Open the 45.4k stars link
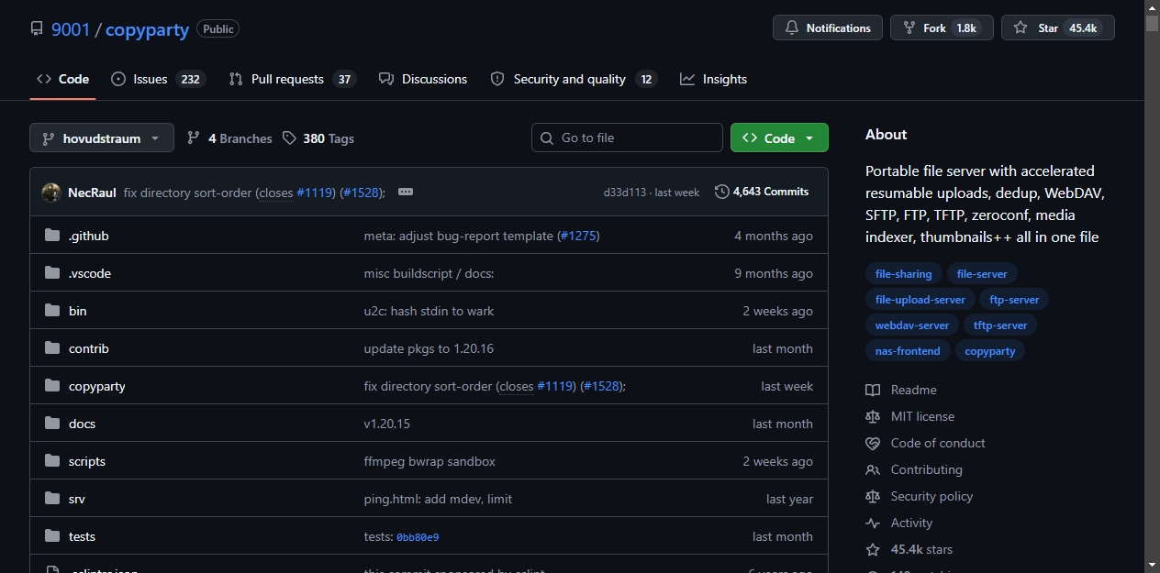The image size is (1160, 573). 909,549
